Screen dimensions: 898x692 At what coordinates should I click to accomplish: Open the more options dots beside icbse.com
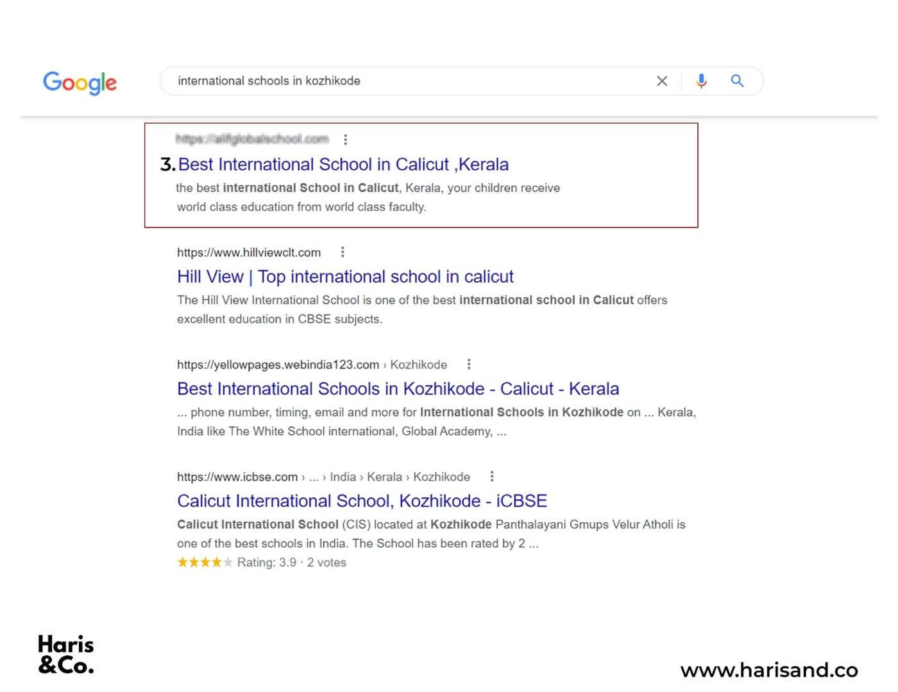pyautogui.click(x=492, y=476)
